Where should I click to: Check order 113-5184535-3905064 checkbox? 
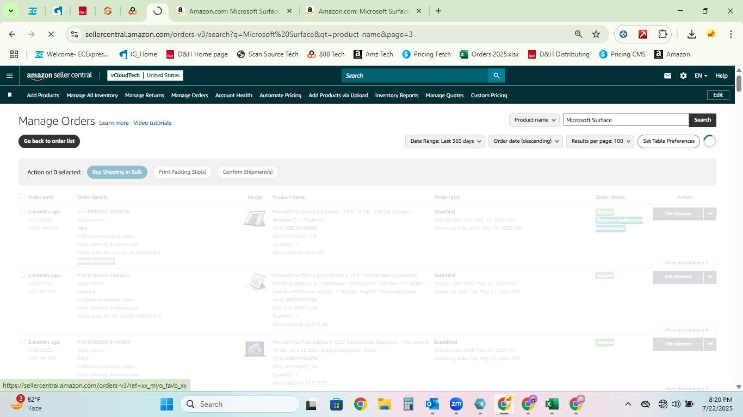[x=23, y=275]
